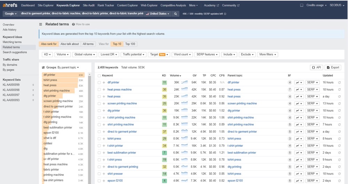Select all keywords with header checkbox
Viewport: 348px width, 184px height.
click(99, 76)
